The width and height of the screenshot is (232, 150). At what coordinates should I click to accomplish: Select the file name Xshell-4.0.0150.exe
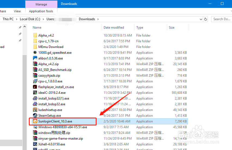[x=52, y=144]
